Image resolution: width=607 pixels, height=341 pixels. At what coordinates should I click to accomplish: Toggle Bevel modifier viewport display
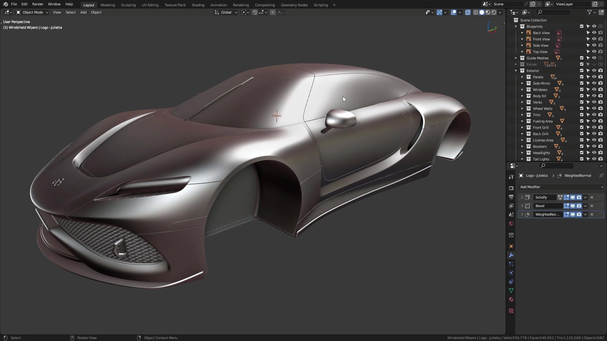[x=573, y=206]
